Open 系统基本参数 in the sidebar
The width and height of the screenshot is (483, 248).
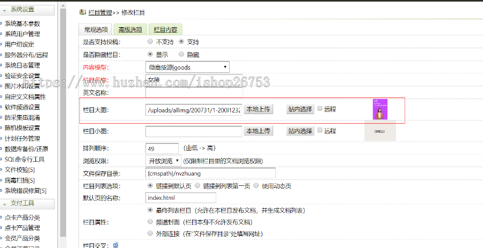[22, 24]
